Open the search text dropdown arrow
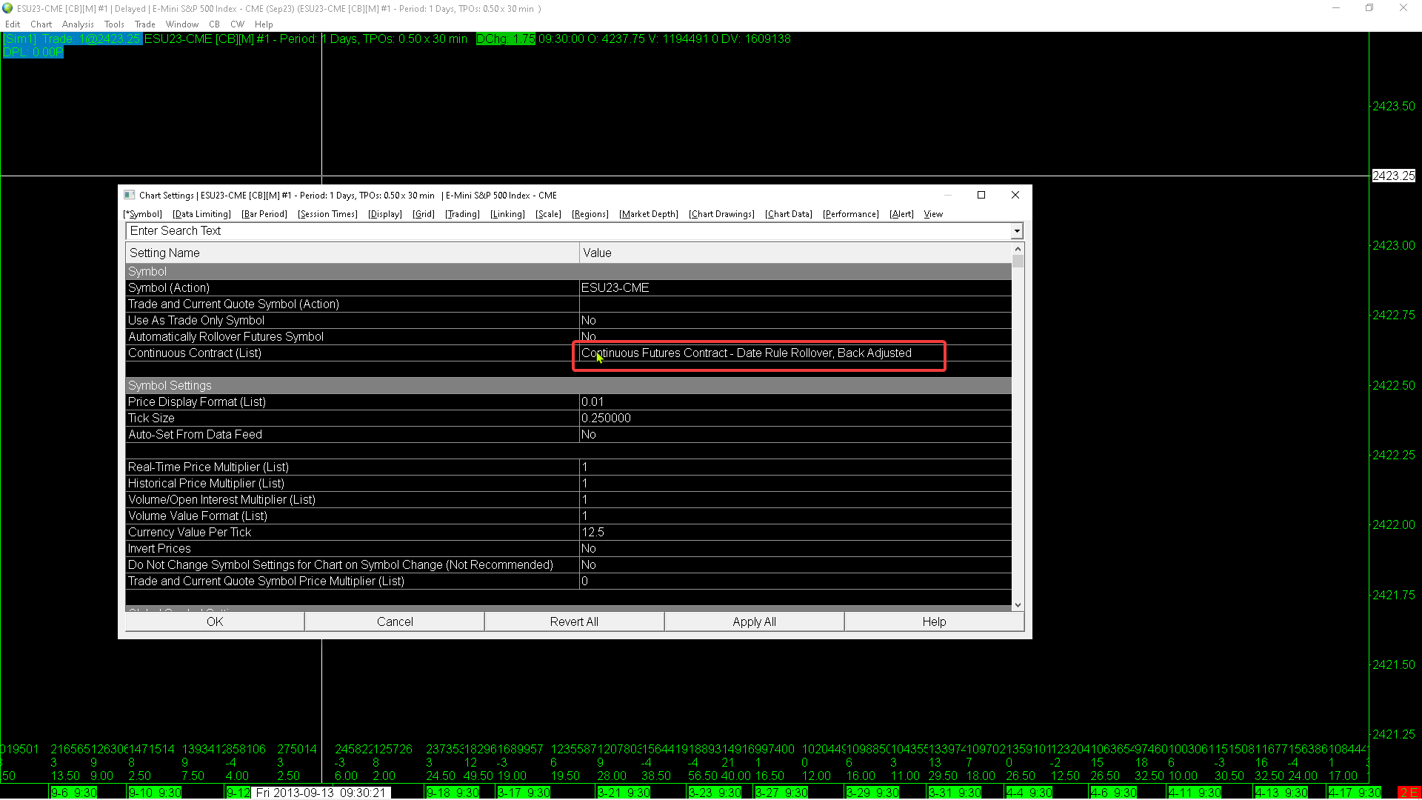 tap(1017, 231)
